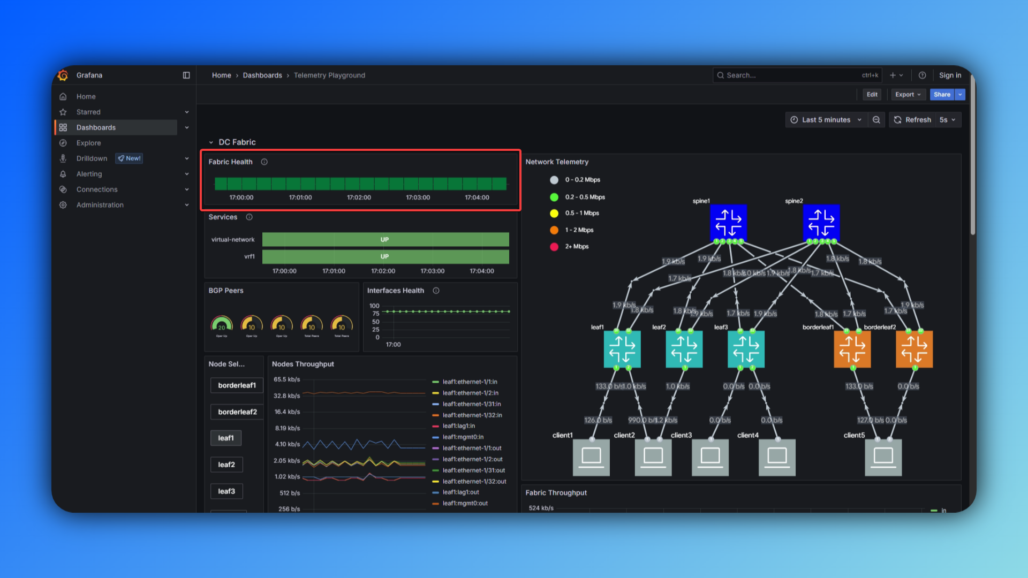This screenshot has width=1028, height=578.
Task: Open Alerting in the sidebar menu
Action: click(x=89, y=174)
